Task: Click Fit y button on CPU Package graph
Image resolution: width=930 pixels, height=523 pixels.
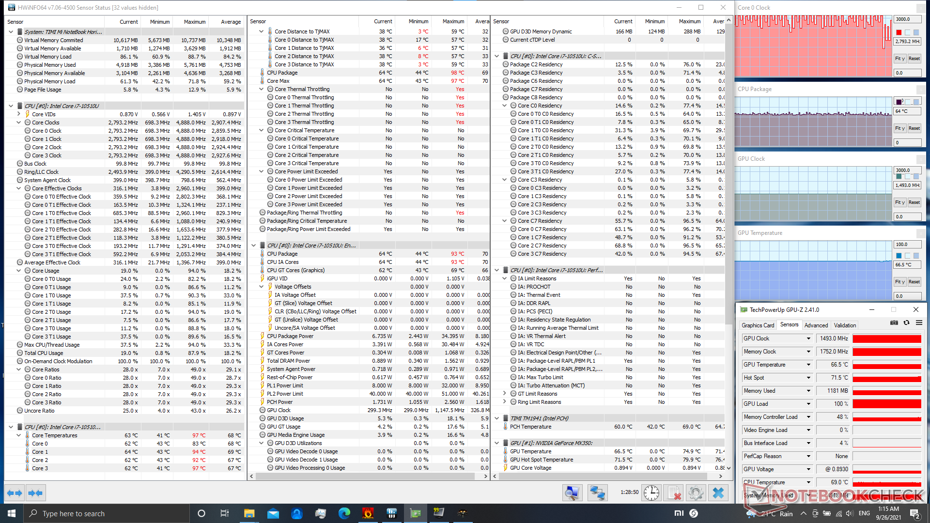Action: [899, 128]
